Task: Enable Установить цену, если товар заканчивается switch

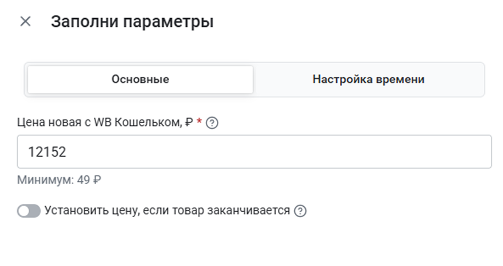Action: click(x=29, y=211)
